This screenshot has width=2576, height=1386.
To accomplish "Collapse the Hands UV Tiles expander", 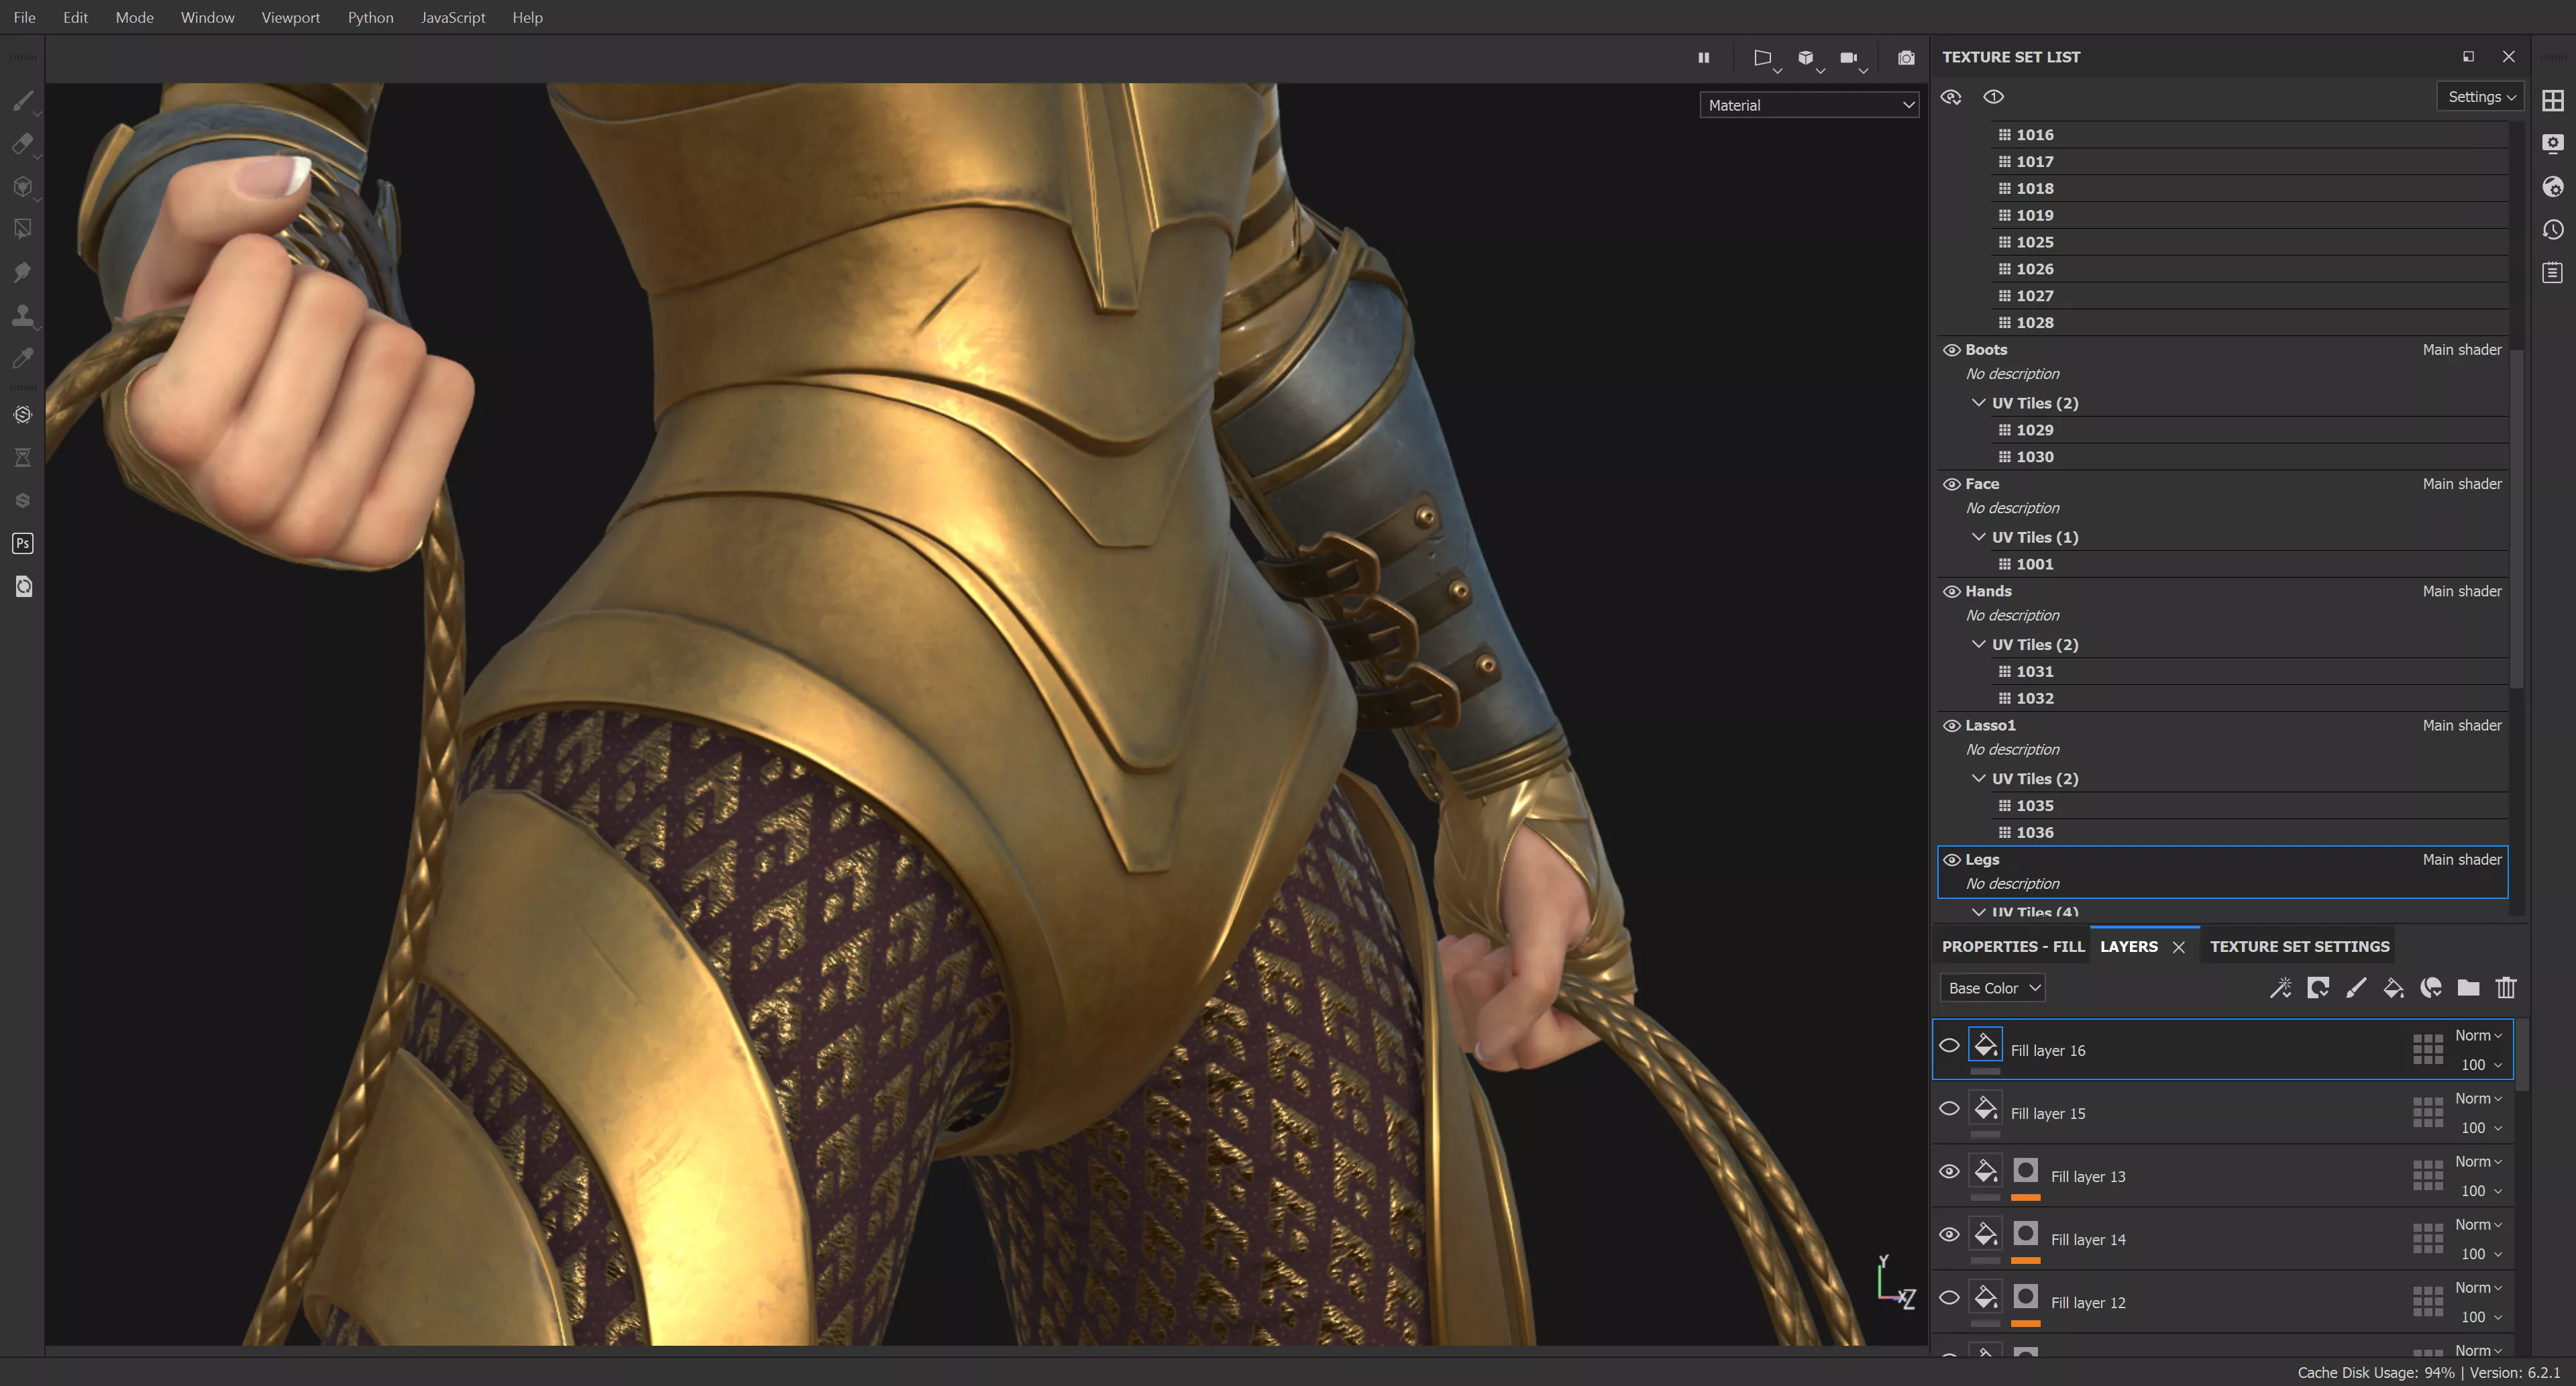I will tap(1978, 644).
